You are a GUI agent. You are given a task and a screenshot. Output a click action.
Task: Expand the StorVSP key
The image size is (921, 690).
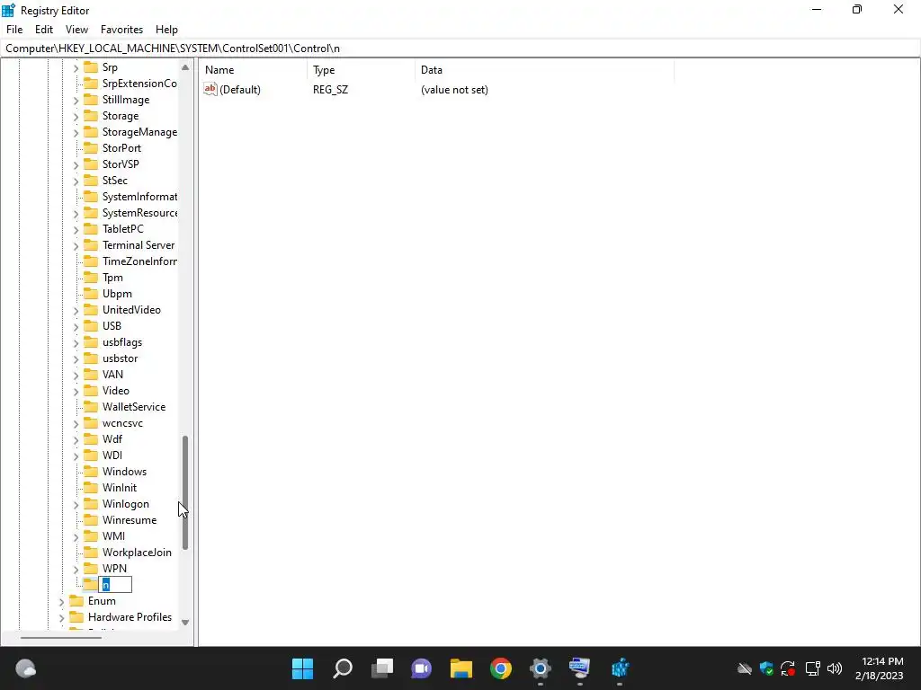pyautogui.click(x=76, y=165)
